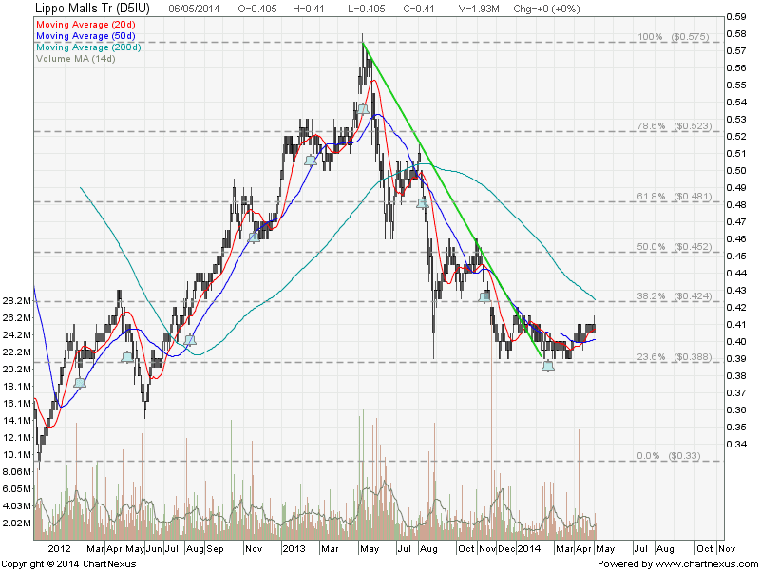Image resolution: width=760 pixels, height=570 pixels.
Task: Click the bell marker below February 2012 candles
Action: click(x=80, y=383)
